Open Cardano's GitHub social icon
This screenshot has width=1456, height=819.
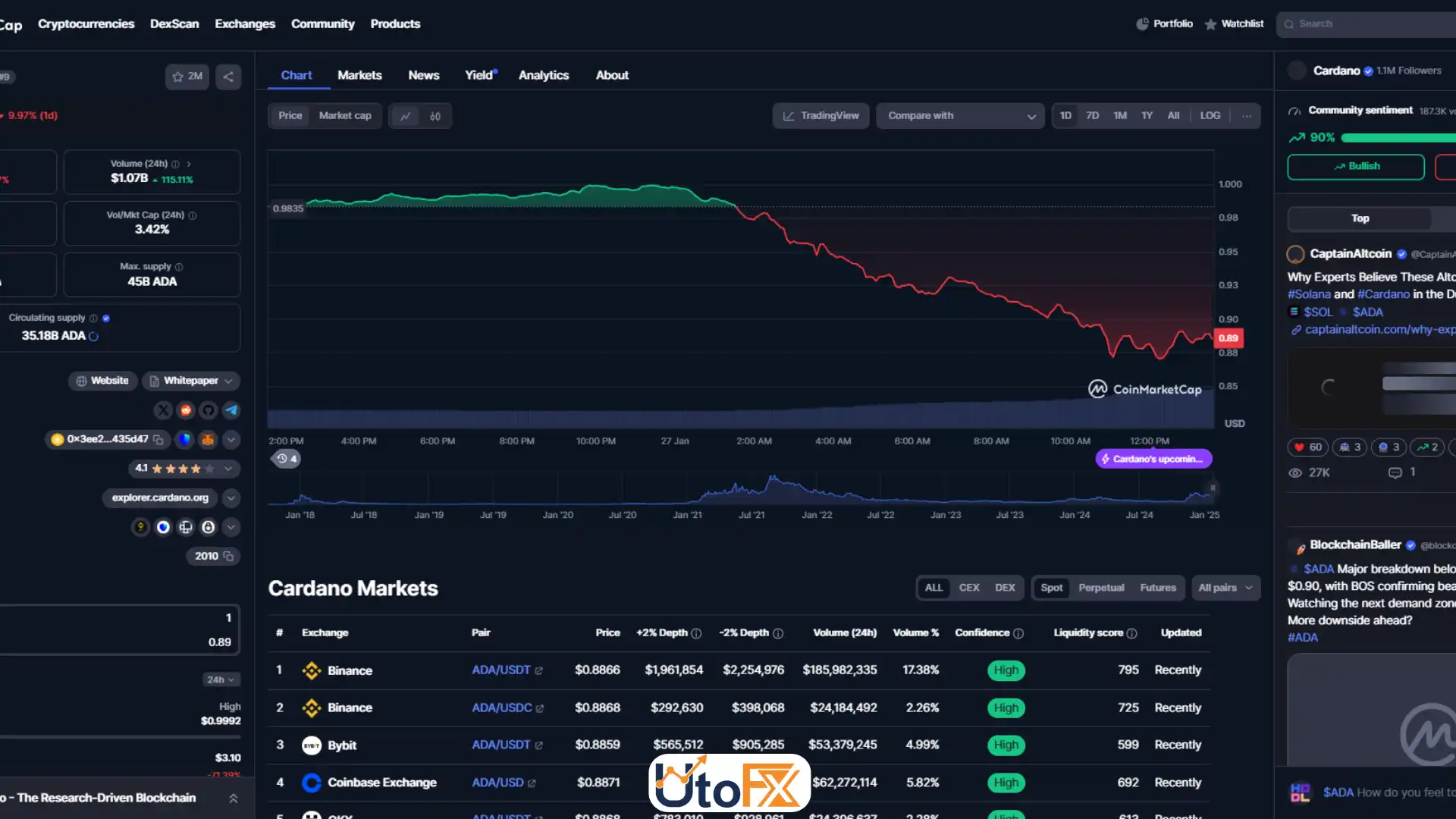(x=209, y=410)
